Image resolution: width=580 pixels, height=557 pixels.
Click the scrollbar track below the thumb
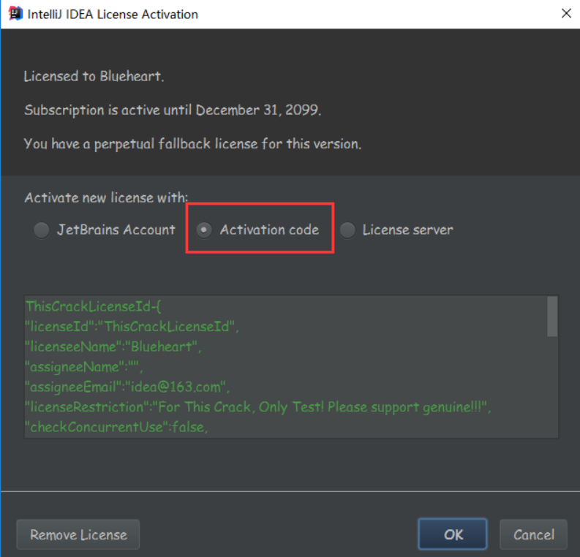pos(552,387)
